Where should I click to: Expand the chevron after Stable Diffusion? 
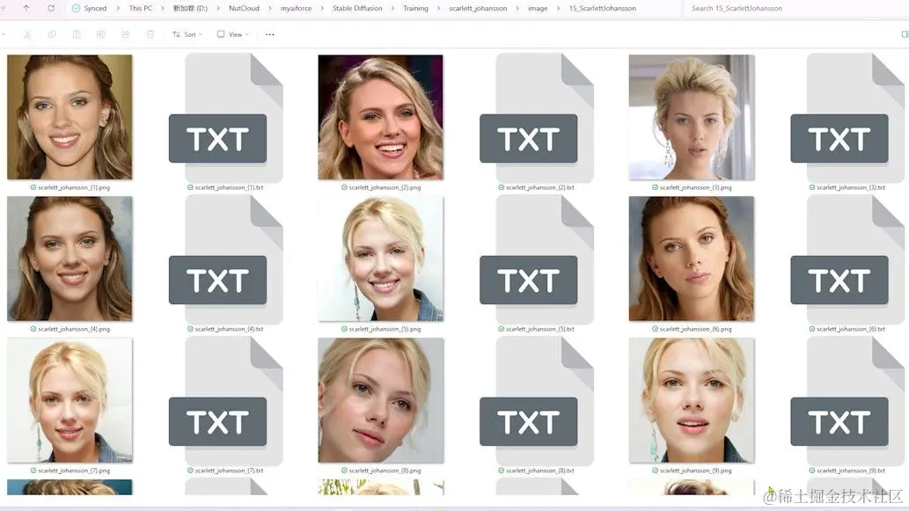tap(392, 8)
